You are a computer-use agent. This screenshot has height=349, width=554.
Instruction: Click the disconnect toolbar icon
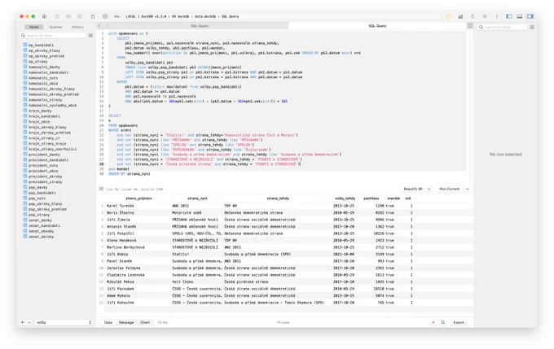point(57,16)
